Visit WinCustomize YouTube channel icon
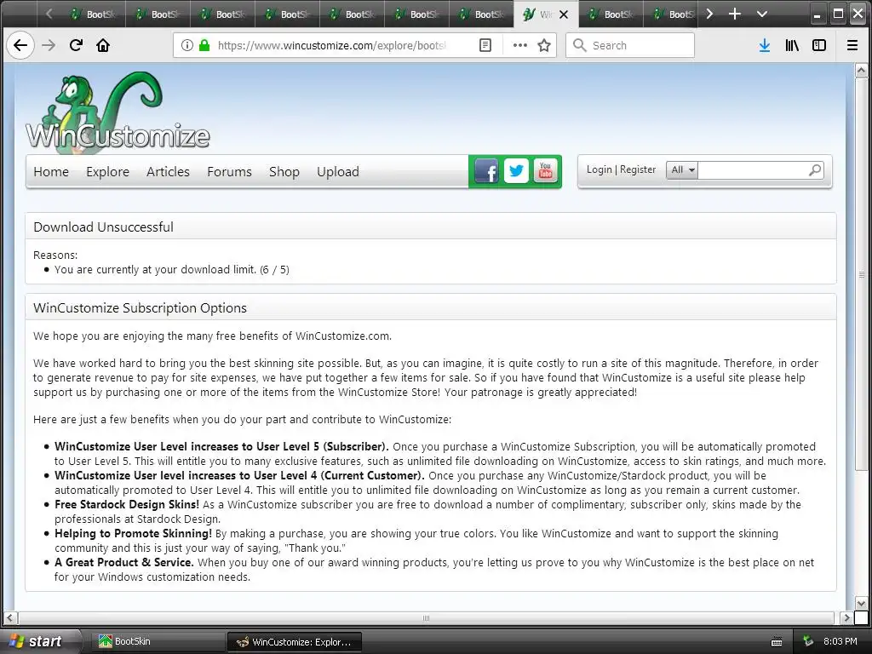 tap(546, 171)
